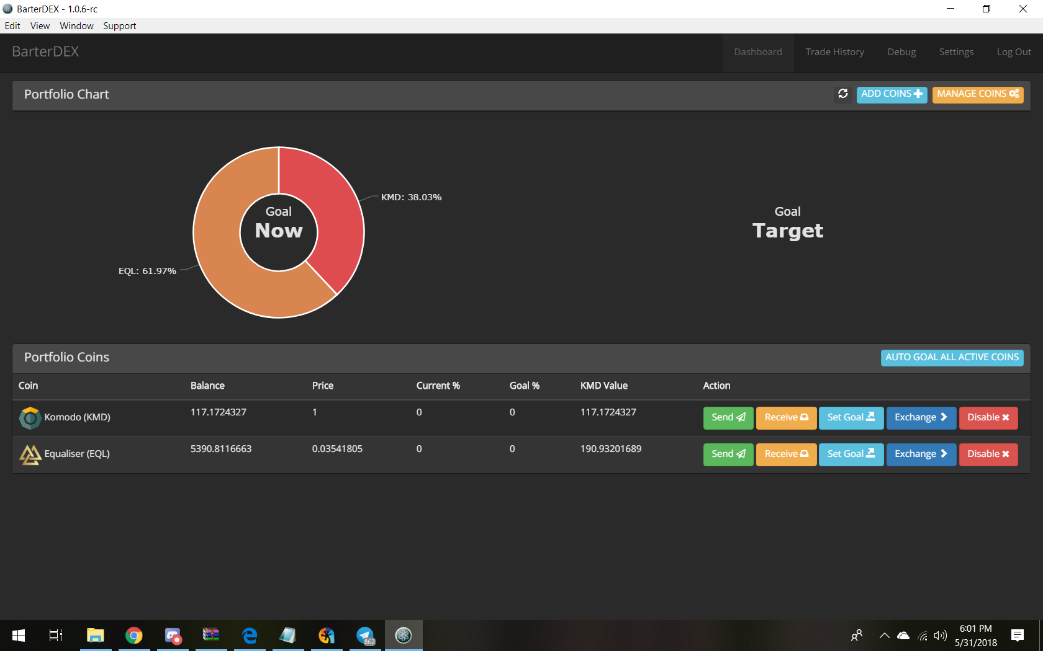This screenshot has height=651, width=1043.
Task: Disable the Equaliser (EQL) coin
Action: 988,454
